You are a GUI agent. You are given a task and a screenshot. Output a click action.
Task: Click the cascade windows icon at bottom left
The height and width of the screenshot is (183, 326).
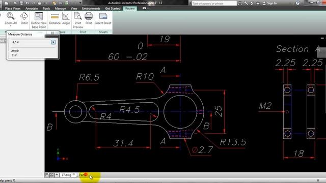tap(47, 175)
